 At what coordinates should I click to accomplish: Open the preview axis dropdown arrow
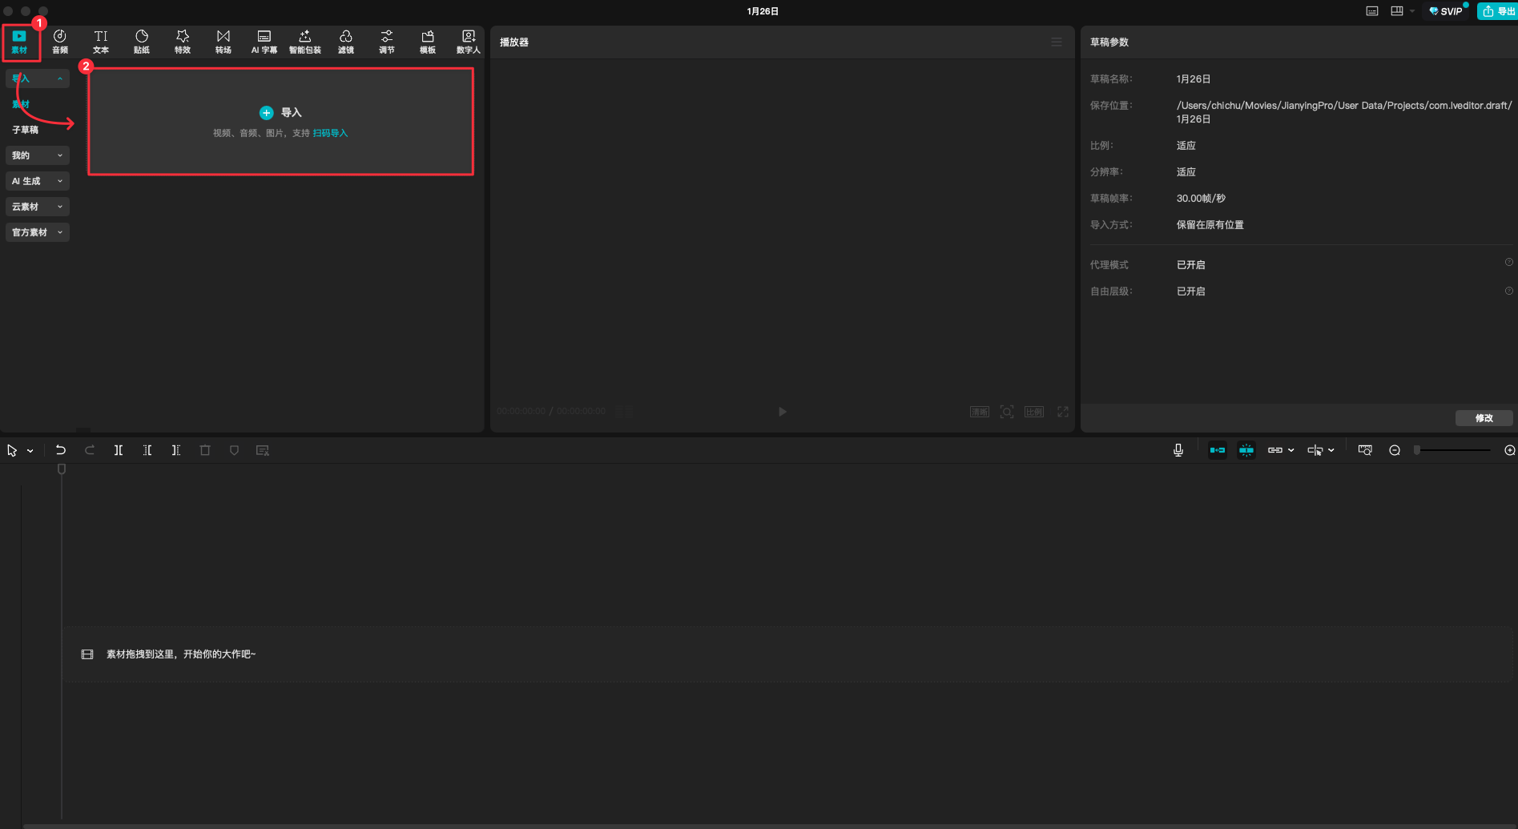pyautogui.click(x=1331, y=451)
